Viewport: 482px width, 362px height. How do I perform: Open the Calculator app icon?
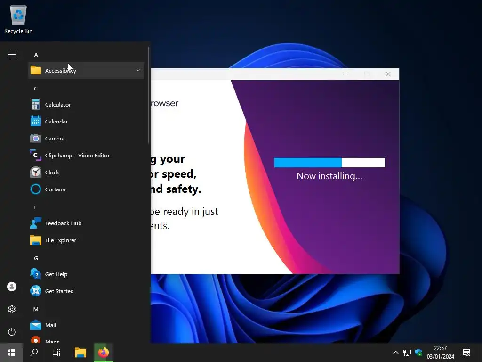pyautogui.click(x=36, y=104)
